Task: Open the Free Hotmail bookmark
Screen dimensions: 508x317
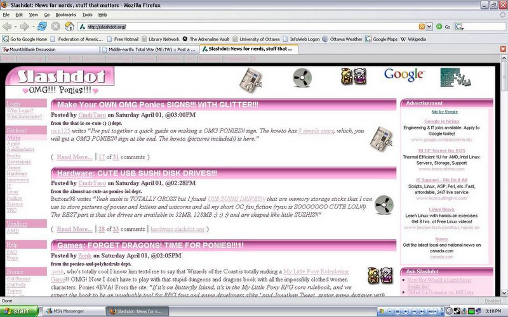Action: coord(123,39)
